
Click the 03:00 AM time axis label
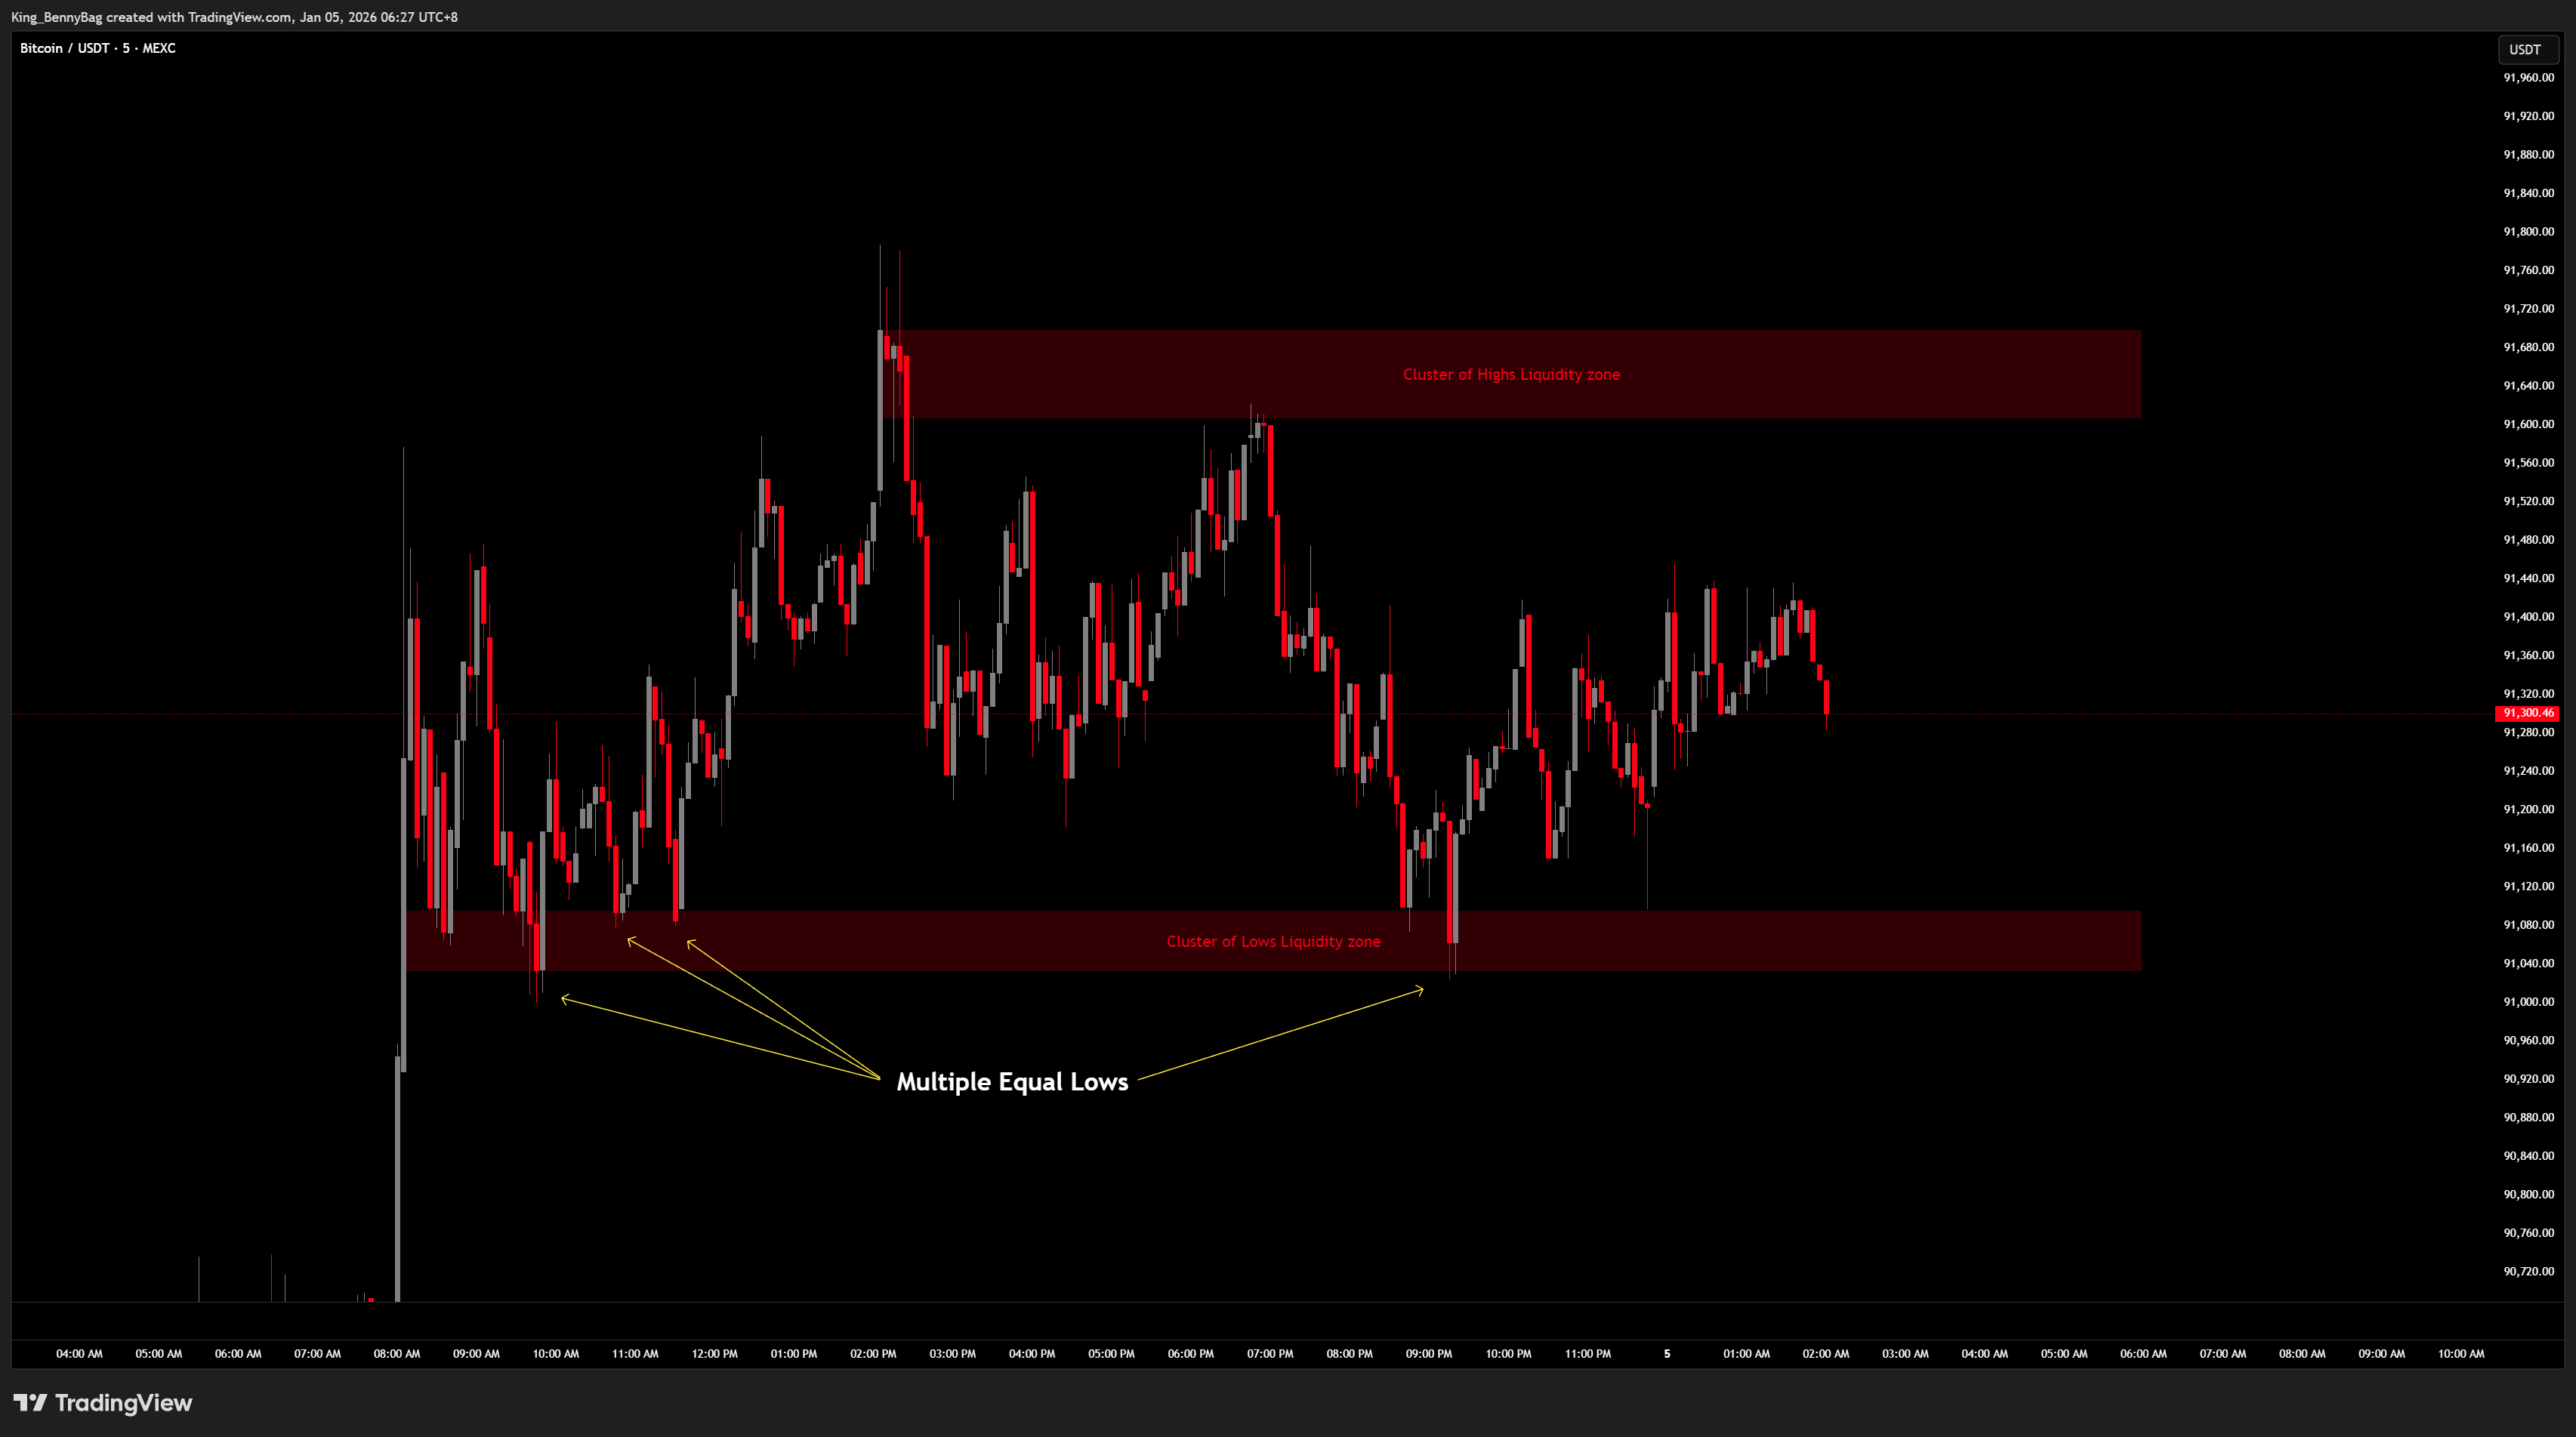click(x=1905, y=1354)
